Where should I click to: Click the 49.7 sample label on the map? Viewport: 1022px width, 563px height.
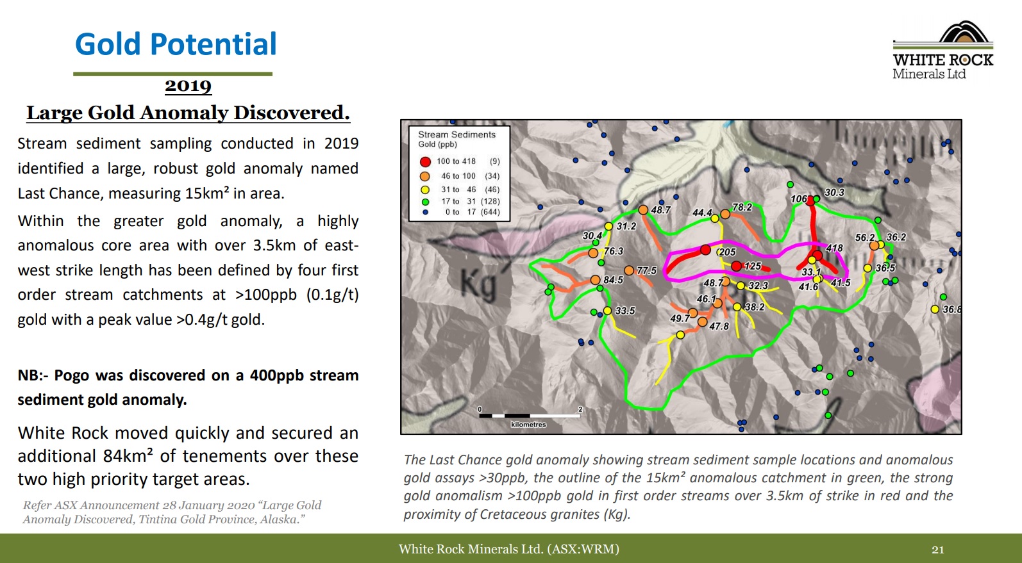680,318
